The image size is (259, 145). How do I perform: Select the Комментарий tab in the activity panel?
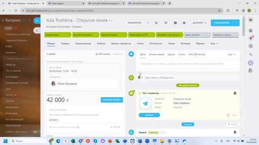coord(157,54)
